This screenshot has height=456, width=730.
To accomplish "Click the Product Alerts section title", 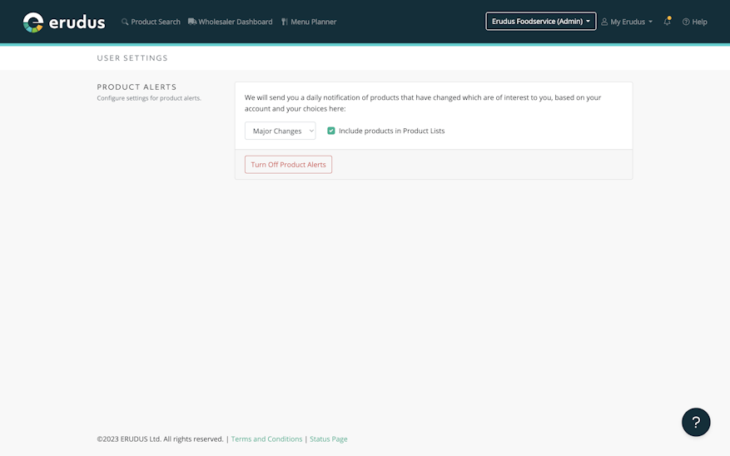I will [137, 87].
